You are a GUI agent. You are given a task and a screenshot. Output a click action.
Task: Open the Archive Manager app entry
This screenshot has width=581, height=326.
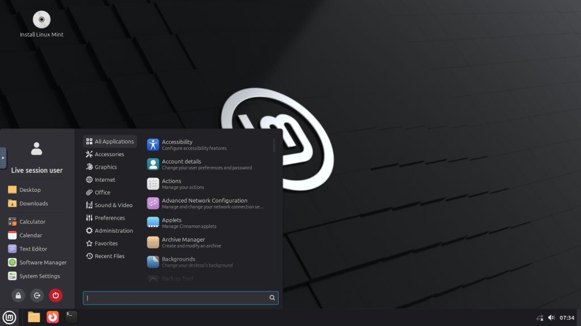(x=208, y=242)
